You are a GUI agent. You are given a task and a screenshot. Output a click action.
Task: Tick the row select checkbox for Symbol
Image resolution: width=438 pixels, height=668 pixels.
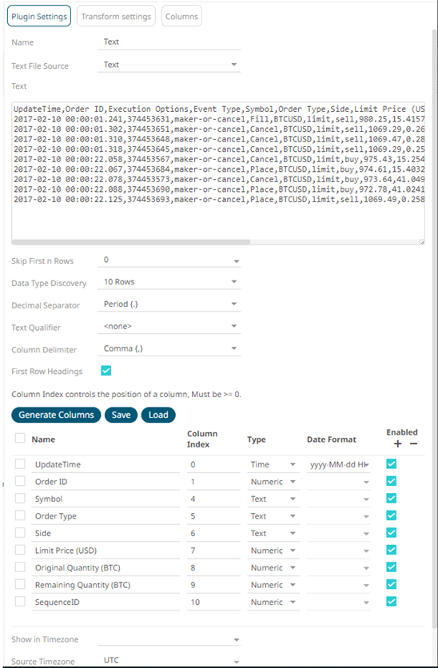click(20, 499)
